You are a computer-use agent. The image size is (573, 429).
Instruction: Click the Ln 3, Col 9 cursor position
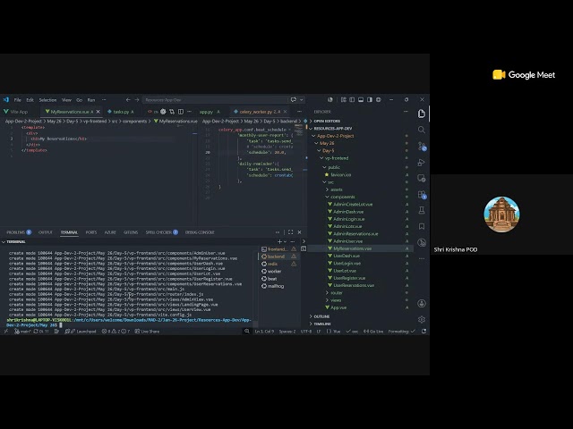[x=264, y=332]
